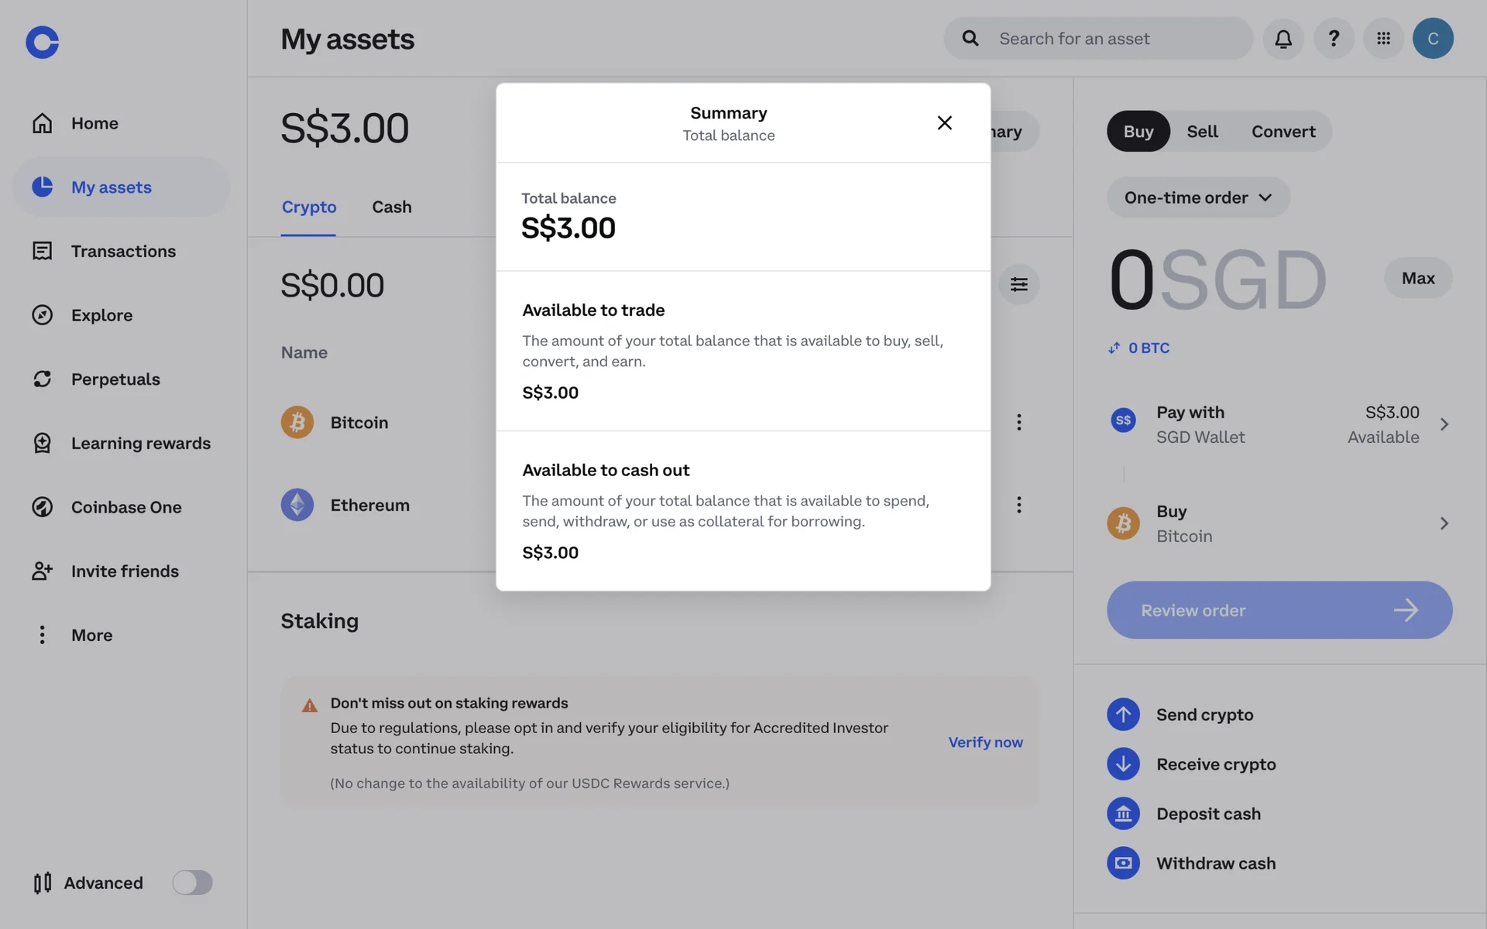Toggle Advanced mode switch
The width and height of the screenshot is (1487, 929).
(x=192, y=883)
